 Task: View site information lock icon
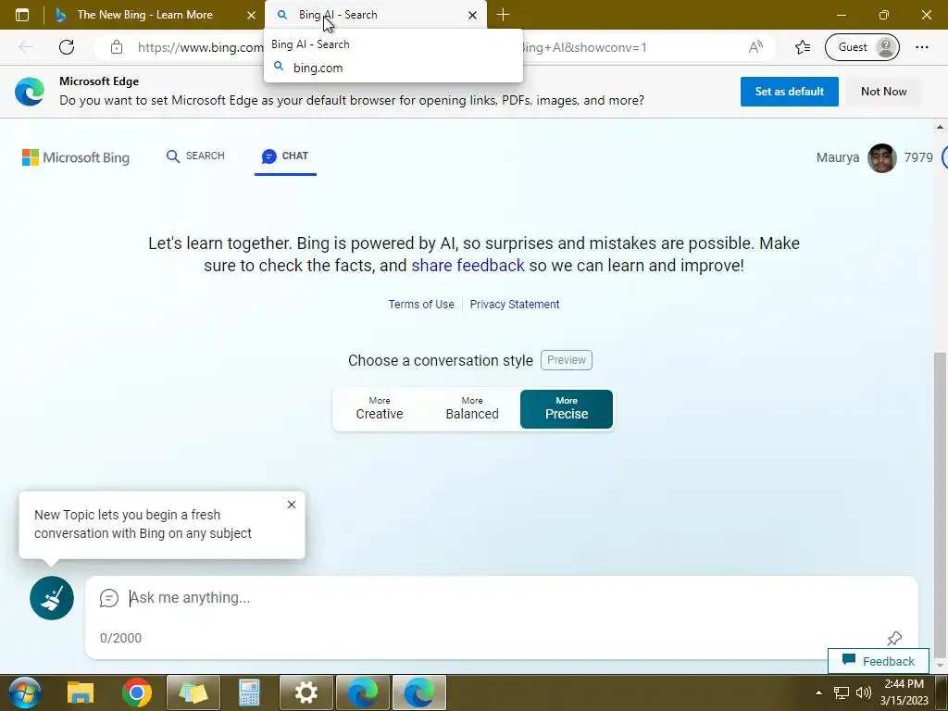coord(117,47)
